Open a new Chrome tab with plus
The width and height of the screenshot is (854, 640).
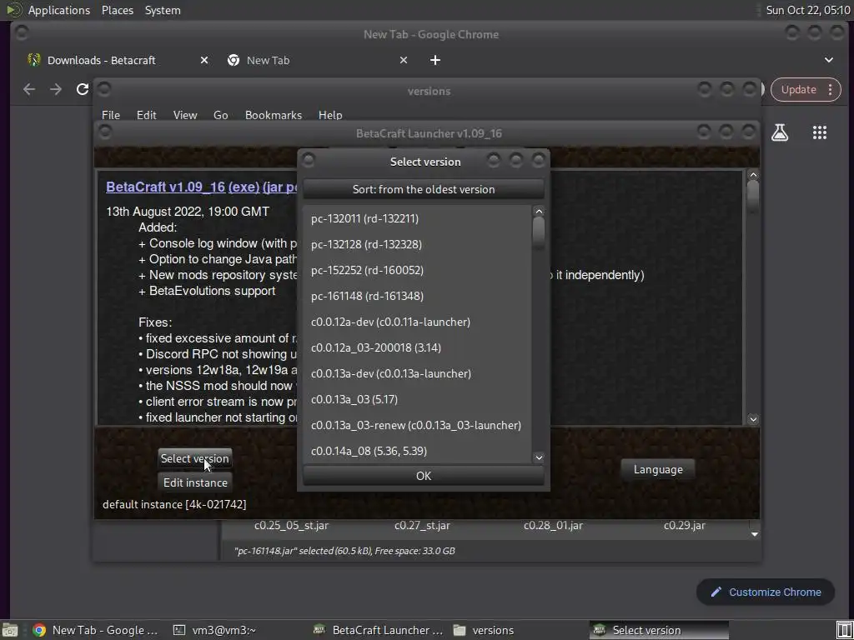coord(435,60)
